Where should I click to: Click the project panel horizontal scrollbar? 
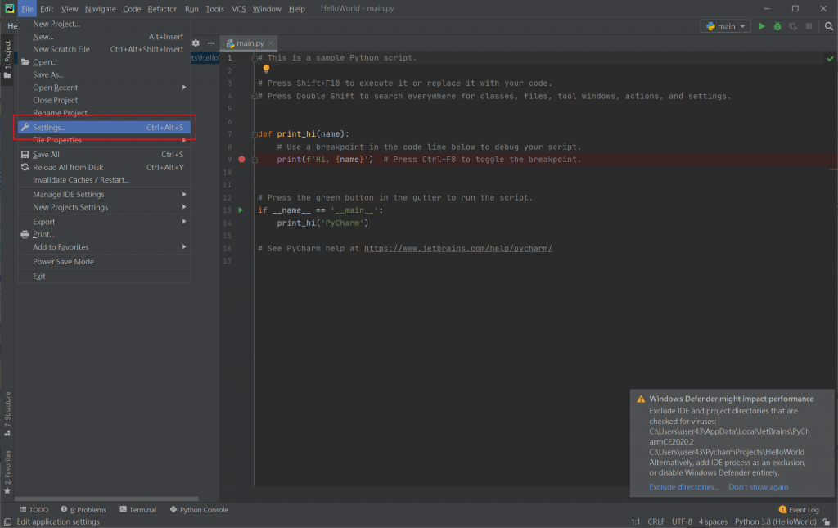point(106,499)
